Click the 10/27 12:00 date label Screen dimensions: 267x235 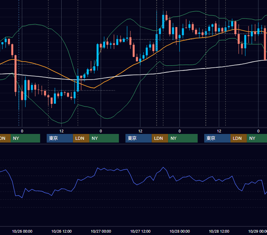(x=140, y=231)
